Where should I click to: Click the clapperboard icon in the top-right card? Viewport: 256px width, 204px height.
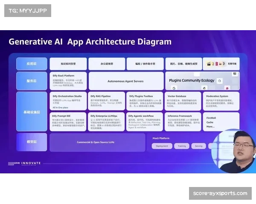(x=209, y=64)
